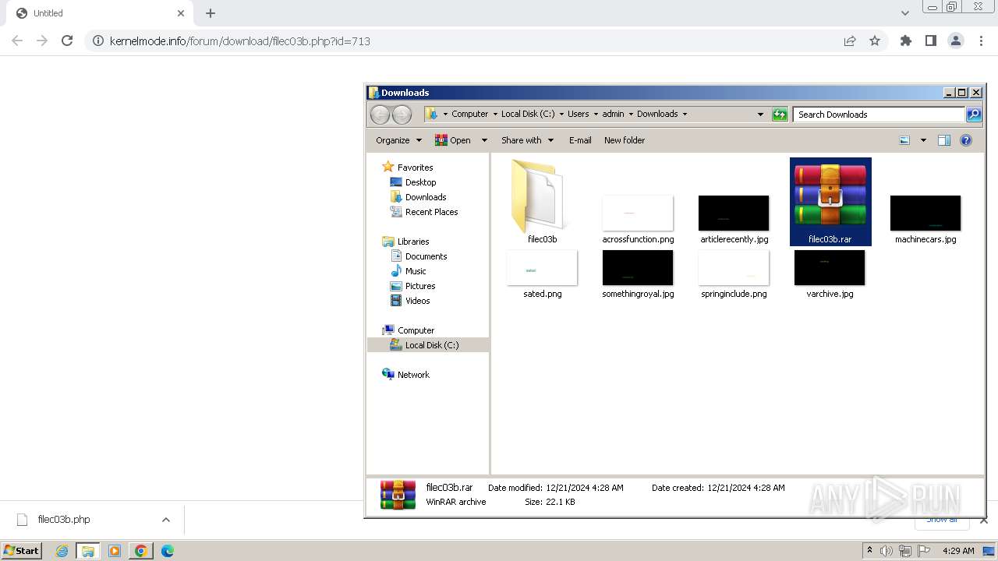Open Chrome profile avatar
The image size is (998, 561).
click(x=955, y=41)
